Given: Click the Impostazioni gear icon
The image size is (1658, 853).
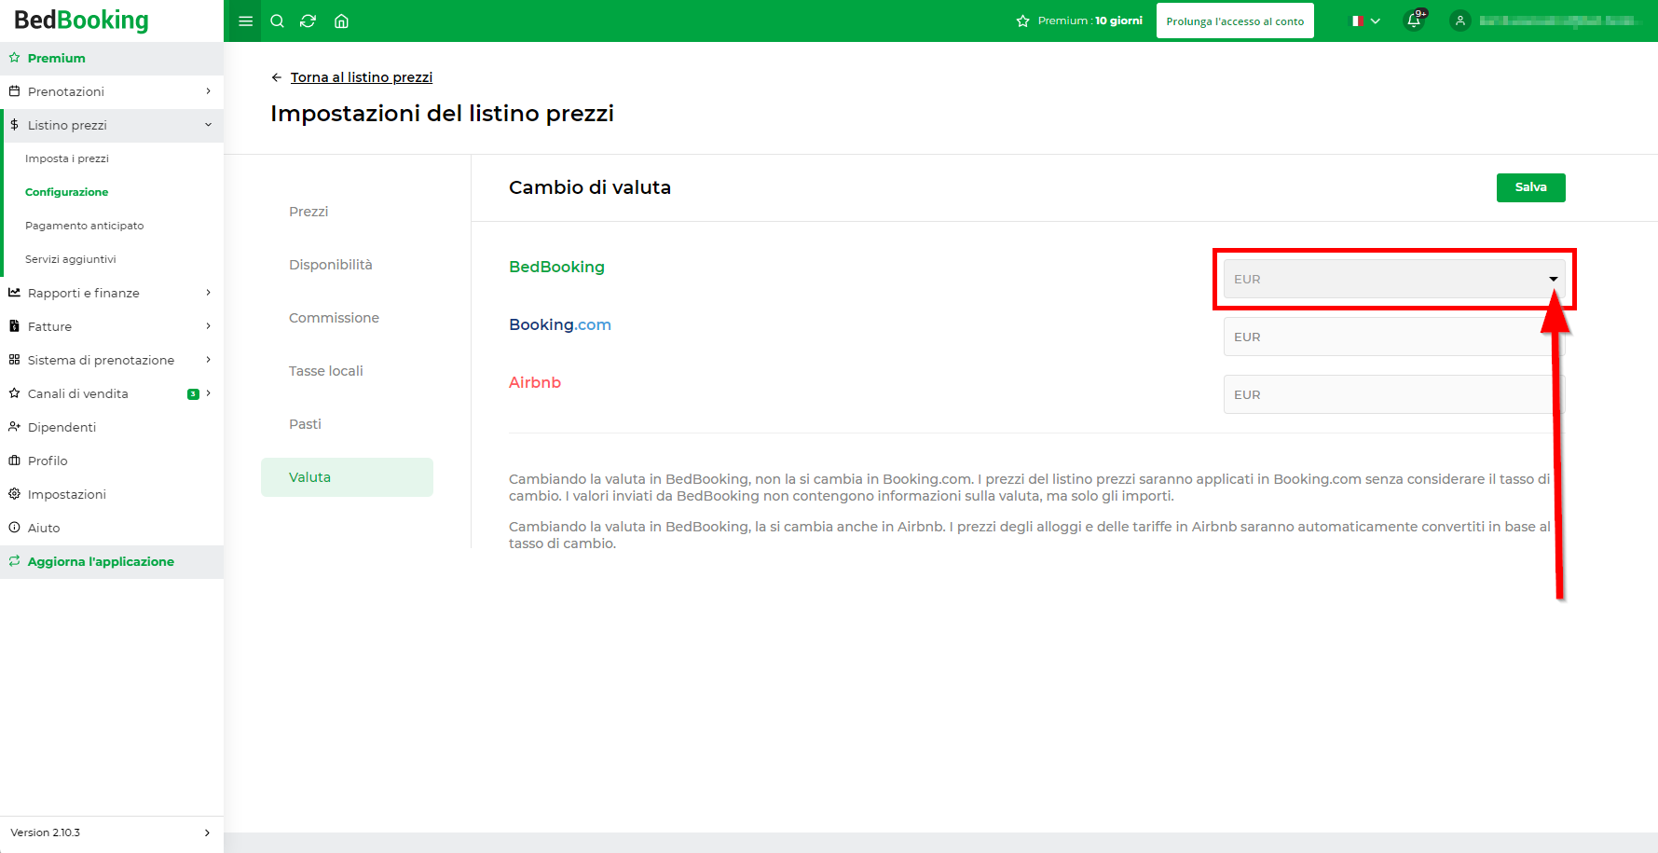Looking at the screenshot, I should 14,494.
